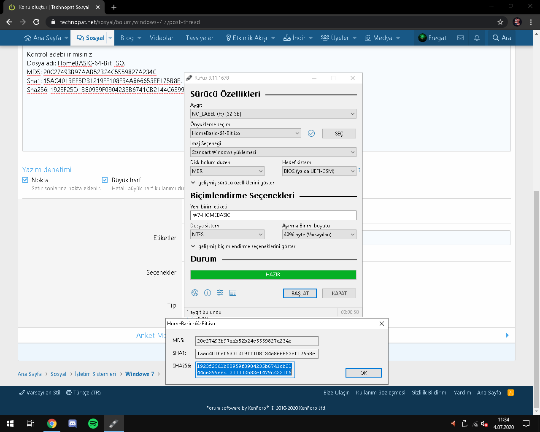The height and width of the screenshot is (432, 540).
Task: Click the HAZIR progress bar
Action: pos(273,275)
